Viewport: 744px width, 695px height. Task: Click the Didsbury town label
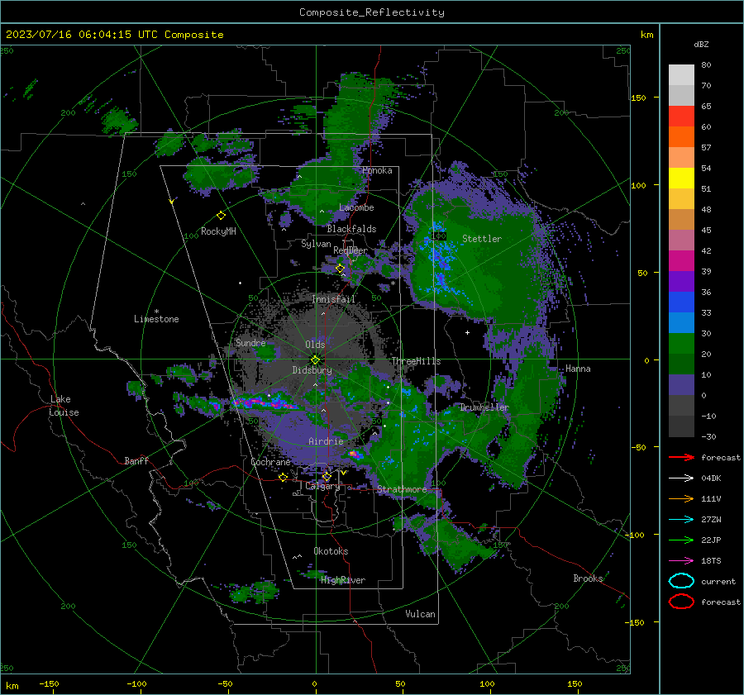312,370
